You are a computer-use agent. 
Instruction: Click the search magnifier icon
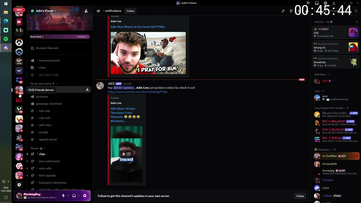tap(356, 11)
